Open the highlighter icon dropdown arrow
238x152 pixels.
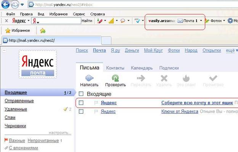105,21
